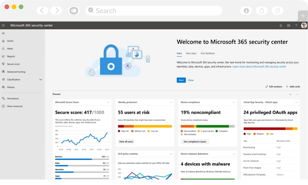Image resolution: width=308 pixels, height=185 pixels.
Task: Click the Classification icon in sidebar
Action: [x=3, y=79]
